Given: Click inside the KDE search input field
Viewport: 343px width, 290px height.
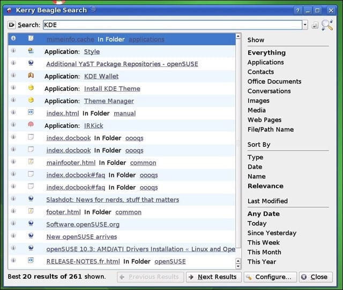Looking at the screenshot, I should click(173, 25).
